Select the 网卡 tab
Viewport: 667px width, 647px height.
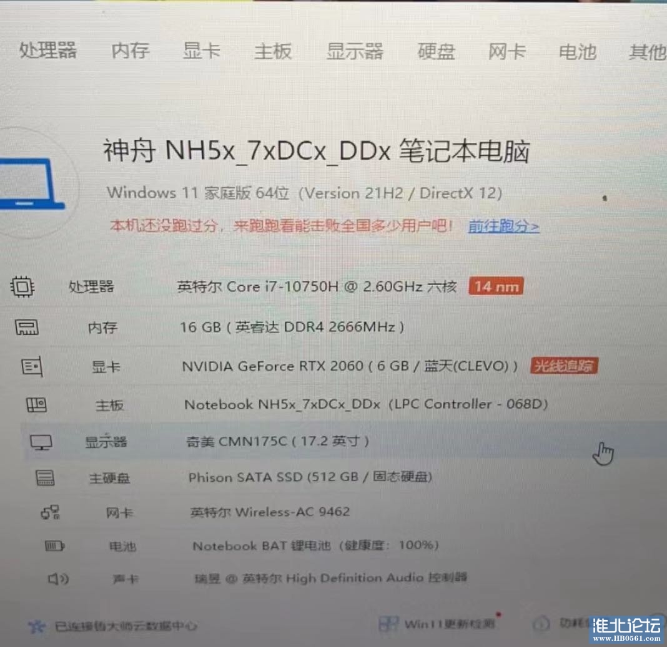pos(506,52)
